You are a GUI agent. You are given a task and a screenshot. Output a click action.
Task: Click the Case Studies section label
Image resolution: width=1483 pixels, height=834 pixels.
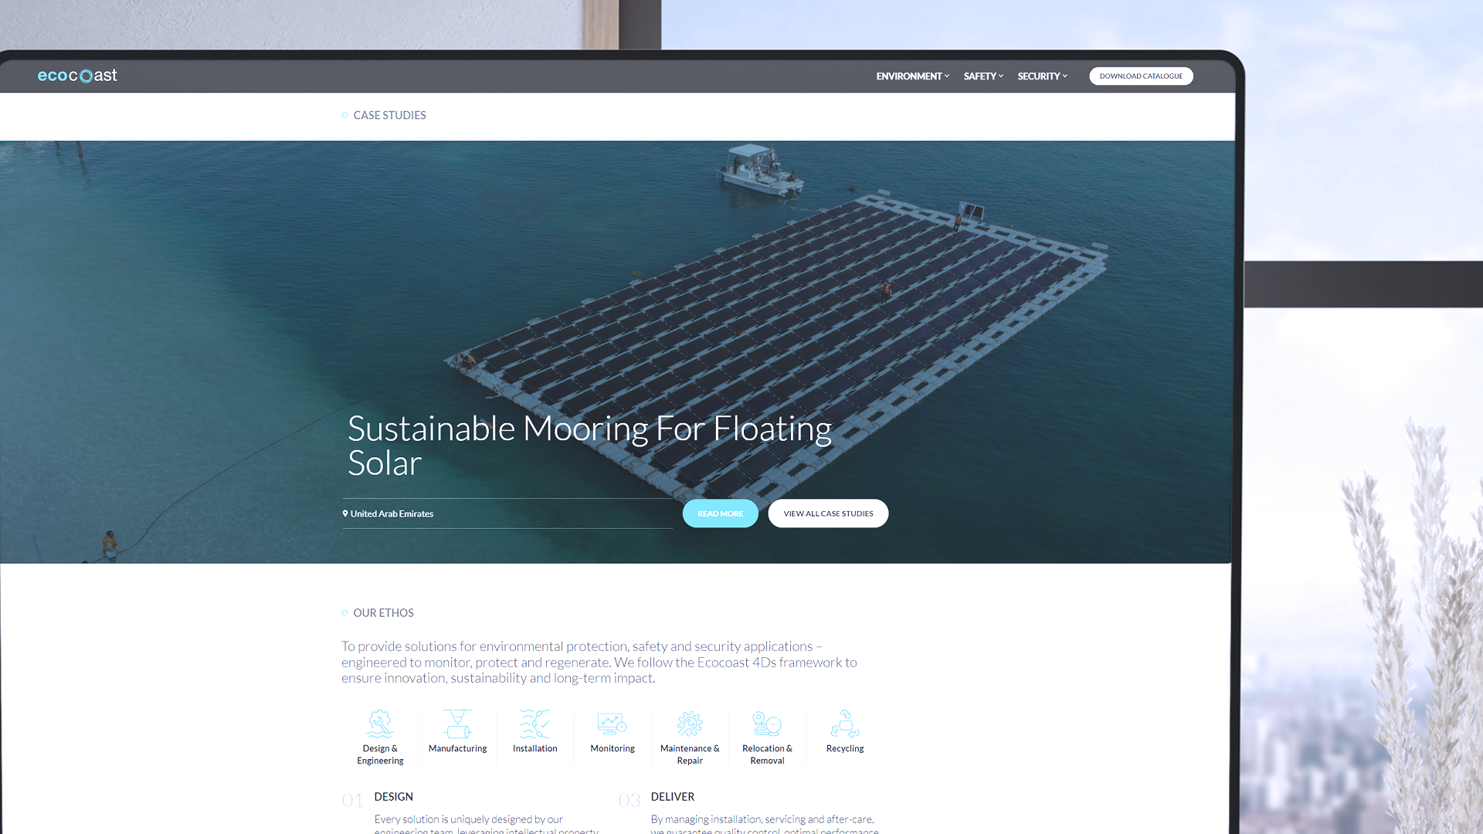click(x=389, y=115)
